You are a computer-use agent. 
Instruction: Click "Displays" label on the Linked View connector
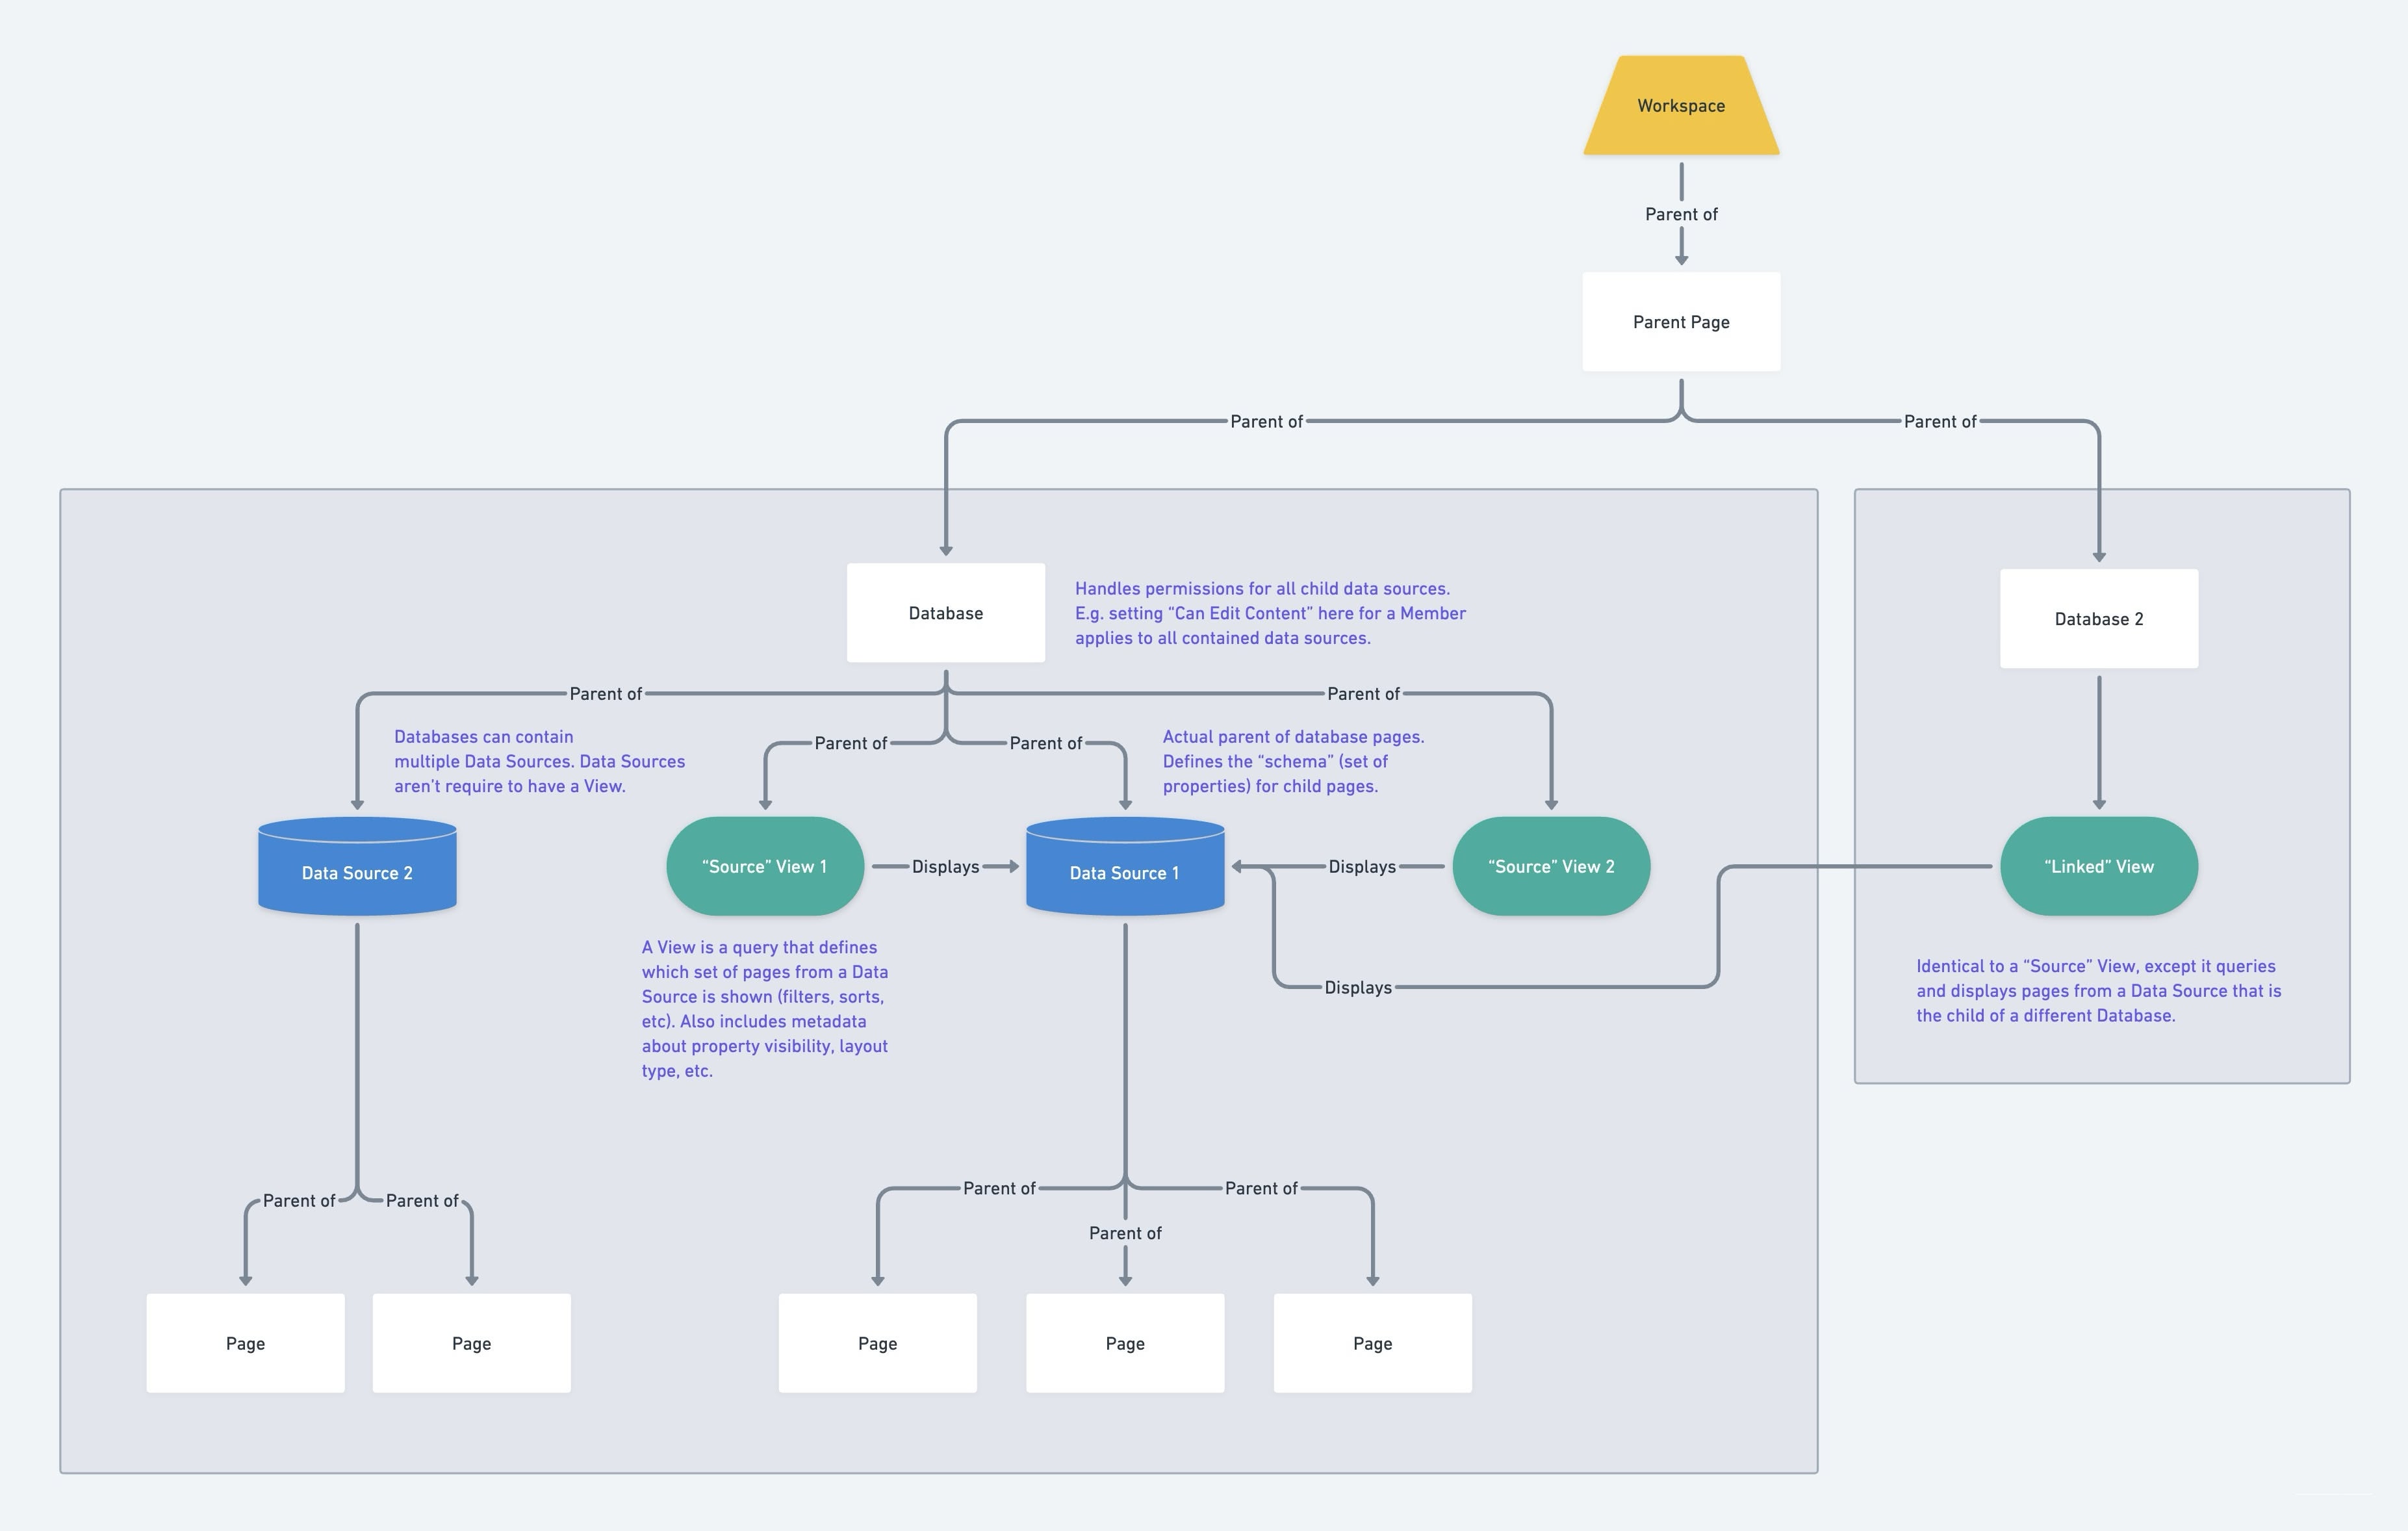pyautogui.click(x=1358, y=987)
